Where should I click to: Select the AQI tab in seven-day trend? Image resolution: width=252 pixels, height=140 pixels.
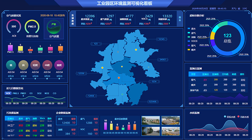coord(8,93)
